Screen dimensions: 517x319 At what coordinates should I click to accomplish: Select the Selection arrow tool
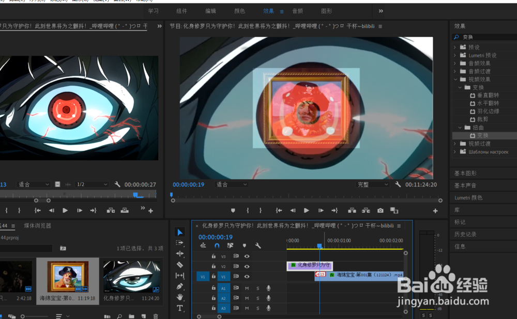pyautogui.click(x=180, y=232)
